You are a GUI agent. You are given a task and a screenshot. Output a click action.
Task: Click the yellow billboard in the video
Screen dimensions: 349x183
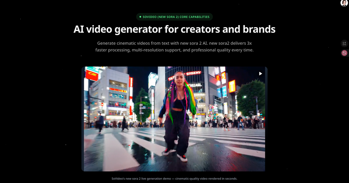coord(232,86)
